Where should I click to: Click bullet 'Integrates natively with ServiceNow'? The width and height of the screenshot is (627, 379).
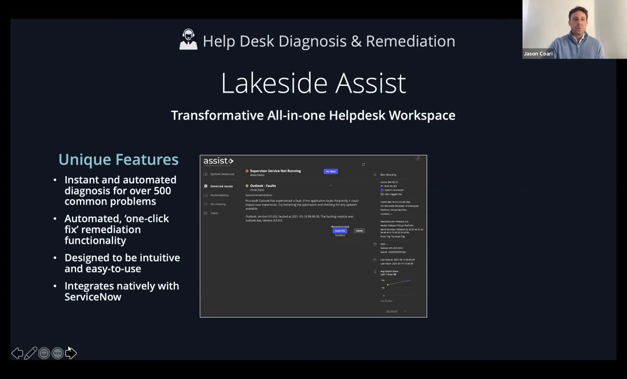[121, 291]
